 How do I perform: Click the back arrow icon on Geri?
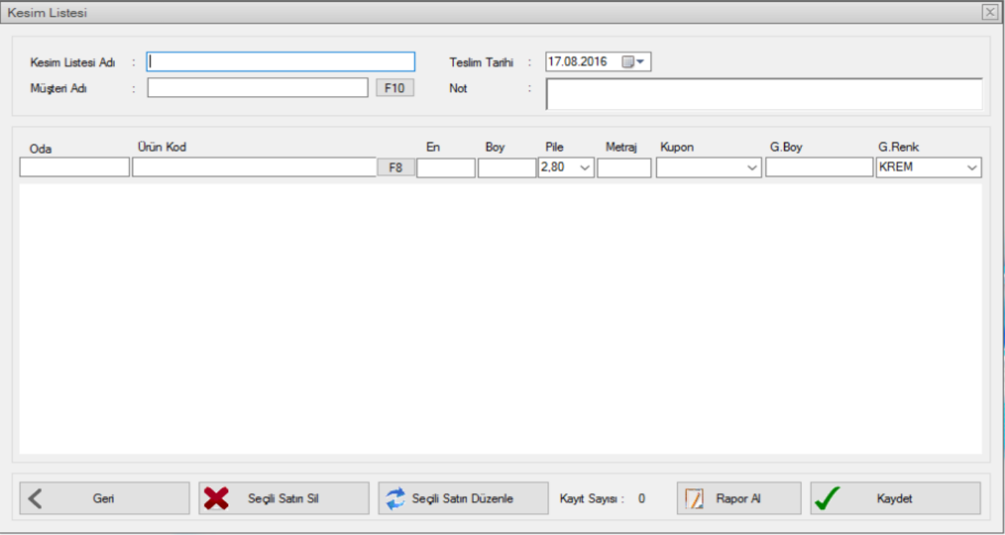point(35,498)
